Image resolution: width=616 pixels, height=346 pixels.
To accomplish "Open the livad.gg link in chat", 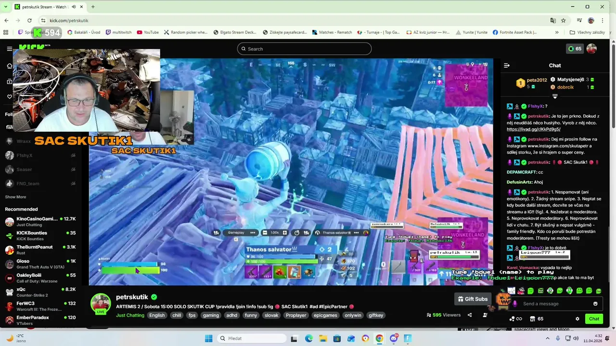I will point(533,129).
